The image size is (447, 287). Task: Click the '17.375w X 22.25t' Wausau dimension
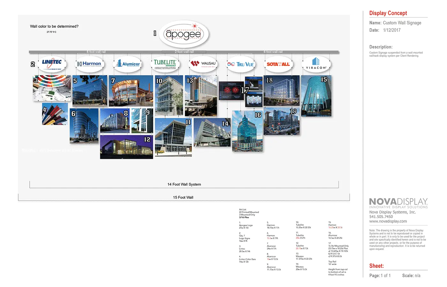pos(304,259)
